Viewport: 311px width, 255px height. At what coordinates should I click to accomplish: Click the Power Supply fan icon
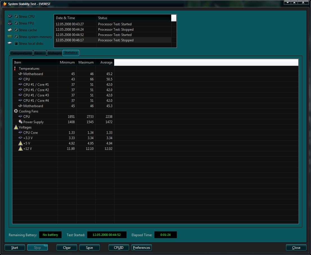[21, 122]
